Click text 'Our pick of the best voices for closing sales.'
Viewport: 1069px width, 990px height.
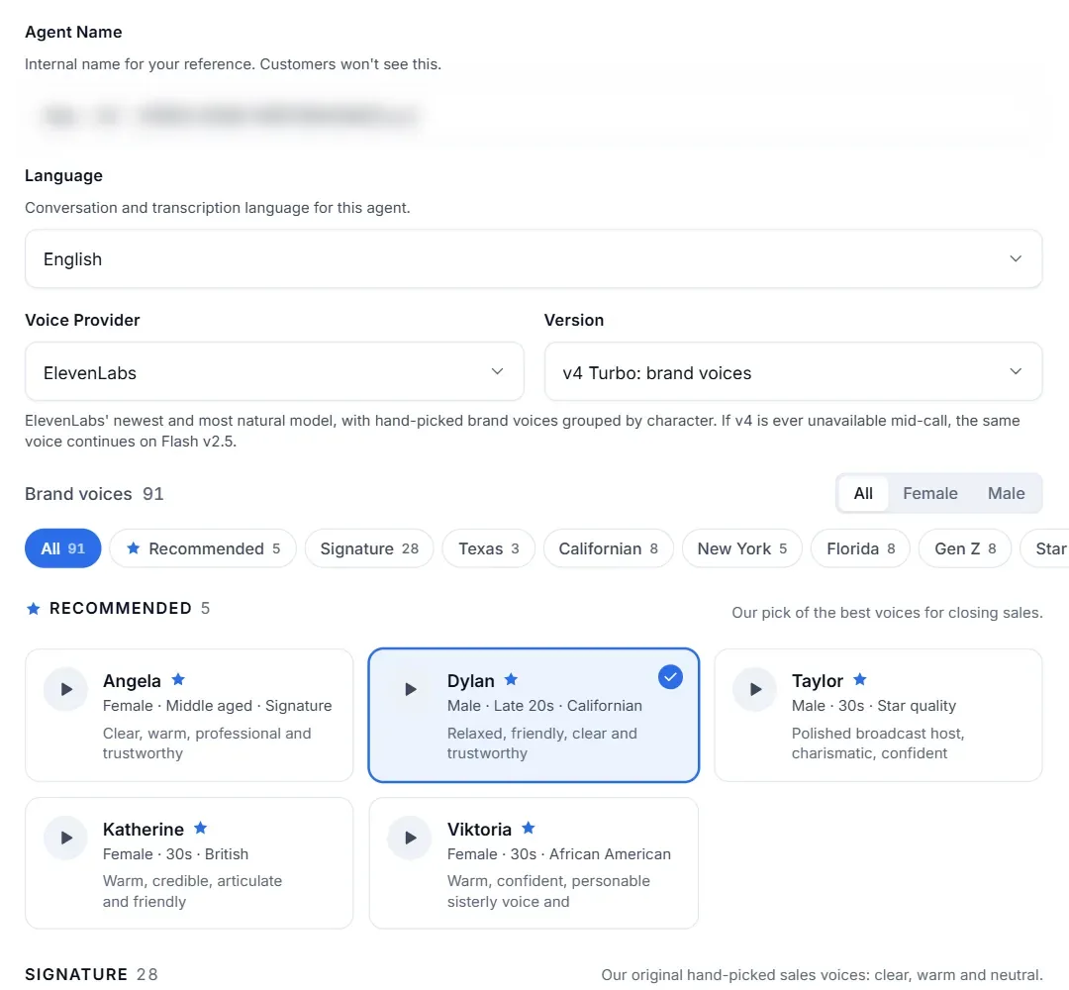coord(887,612)
